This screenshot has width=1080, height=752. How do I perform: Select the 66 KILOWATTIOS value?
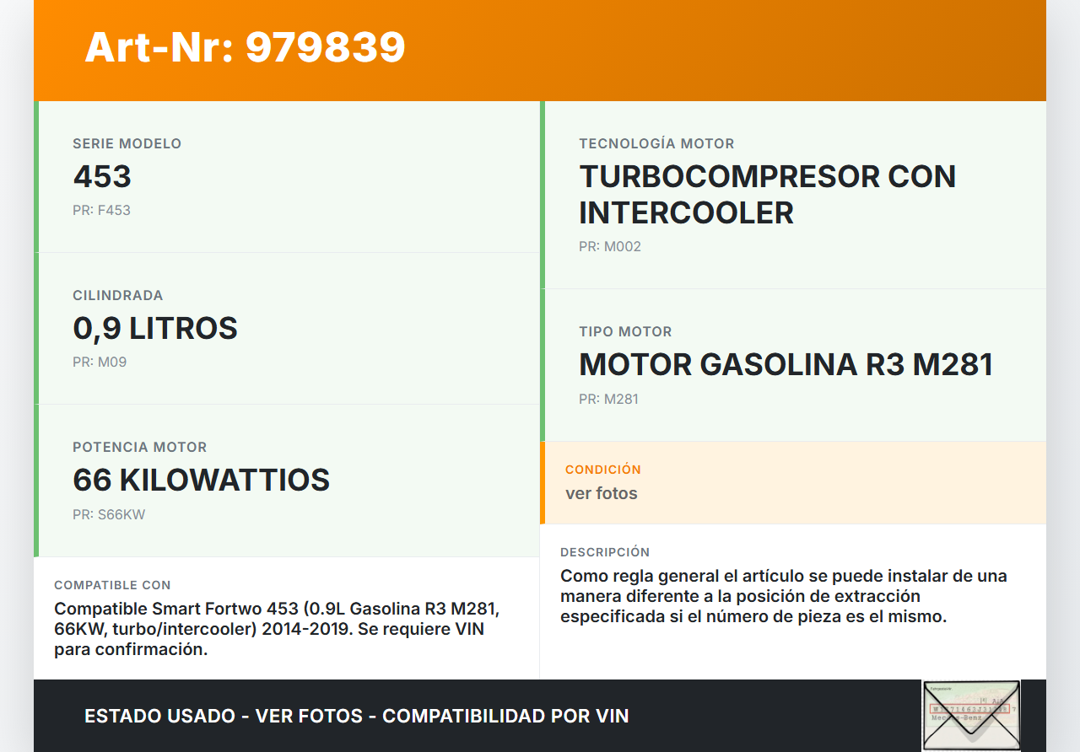tap(201, 480)
